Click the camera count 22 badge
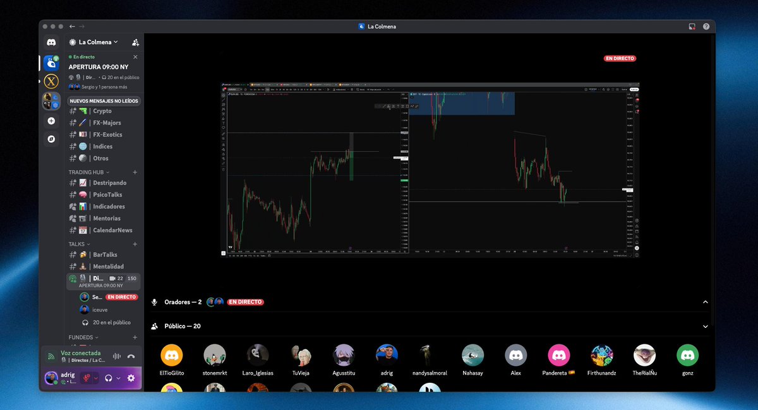This screenshot has height=410, width=758. point(116,279)
